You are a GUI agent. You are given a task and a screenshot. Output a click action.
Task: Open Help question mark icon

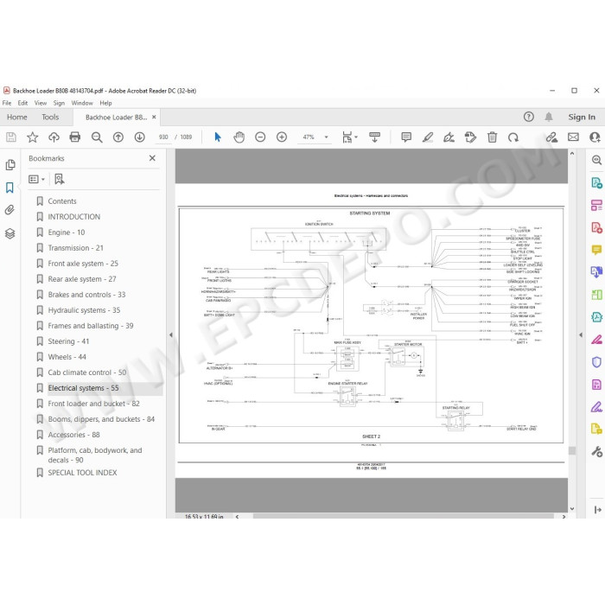pos(529,117)
